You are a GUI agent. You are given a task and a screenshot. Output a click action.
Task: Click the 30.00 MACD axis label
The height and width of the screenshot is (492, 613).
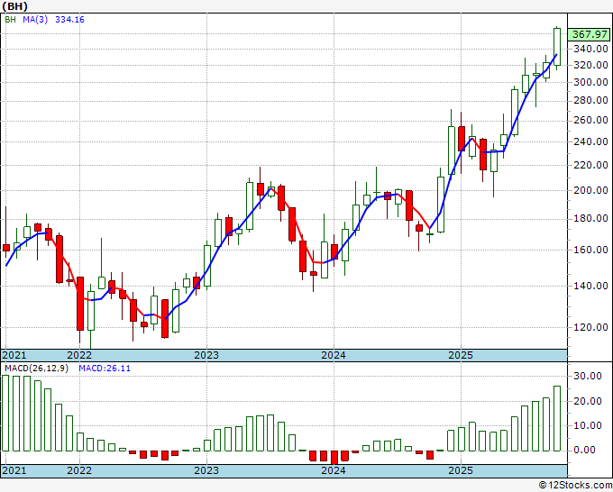click(x=588, y=377)
